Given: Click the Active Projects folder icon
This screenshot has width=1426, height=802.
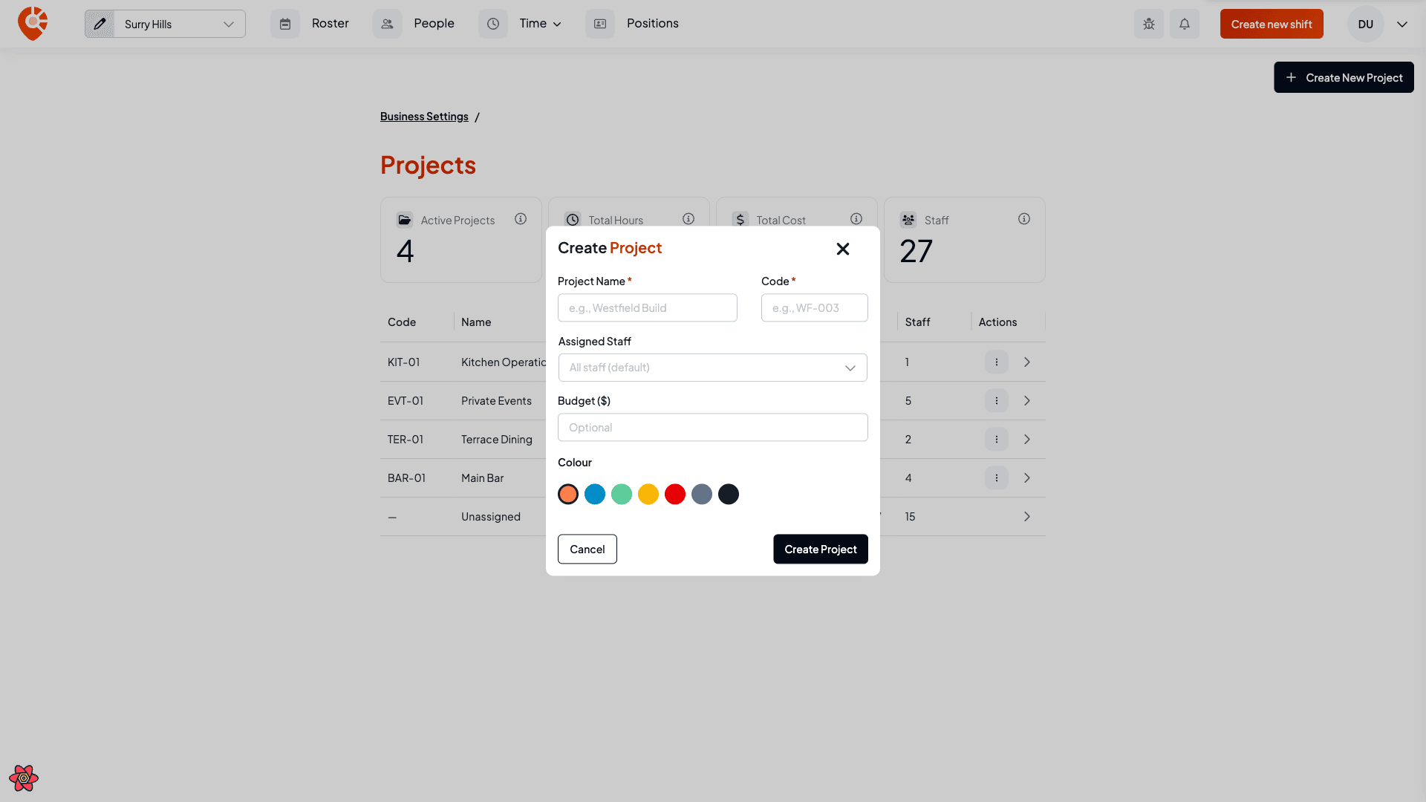Looking at the screenshot, I should click(x=405, y=220).
